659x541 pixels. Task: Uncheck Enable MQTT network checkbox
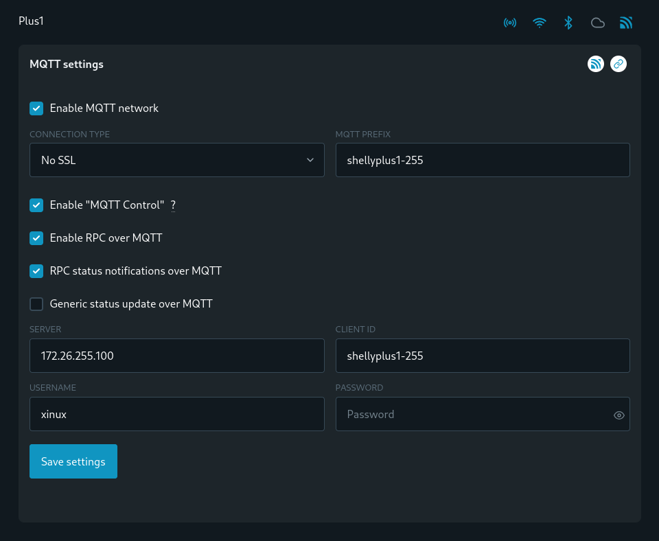(x=36, y=108)
